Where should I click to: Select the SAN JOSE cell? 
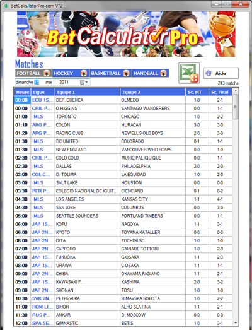click(88, 208)
